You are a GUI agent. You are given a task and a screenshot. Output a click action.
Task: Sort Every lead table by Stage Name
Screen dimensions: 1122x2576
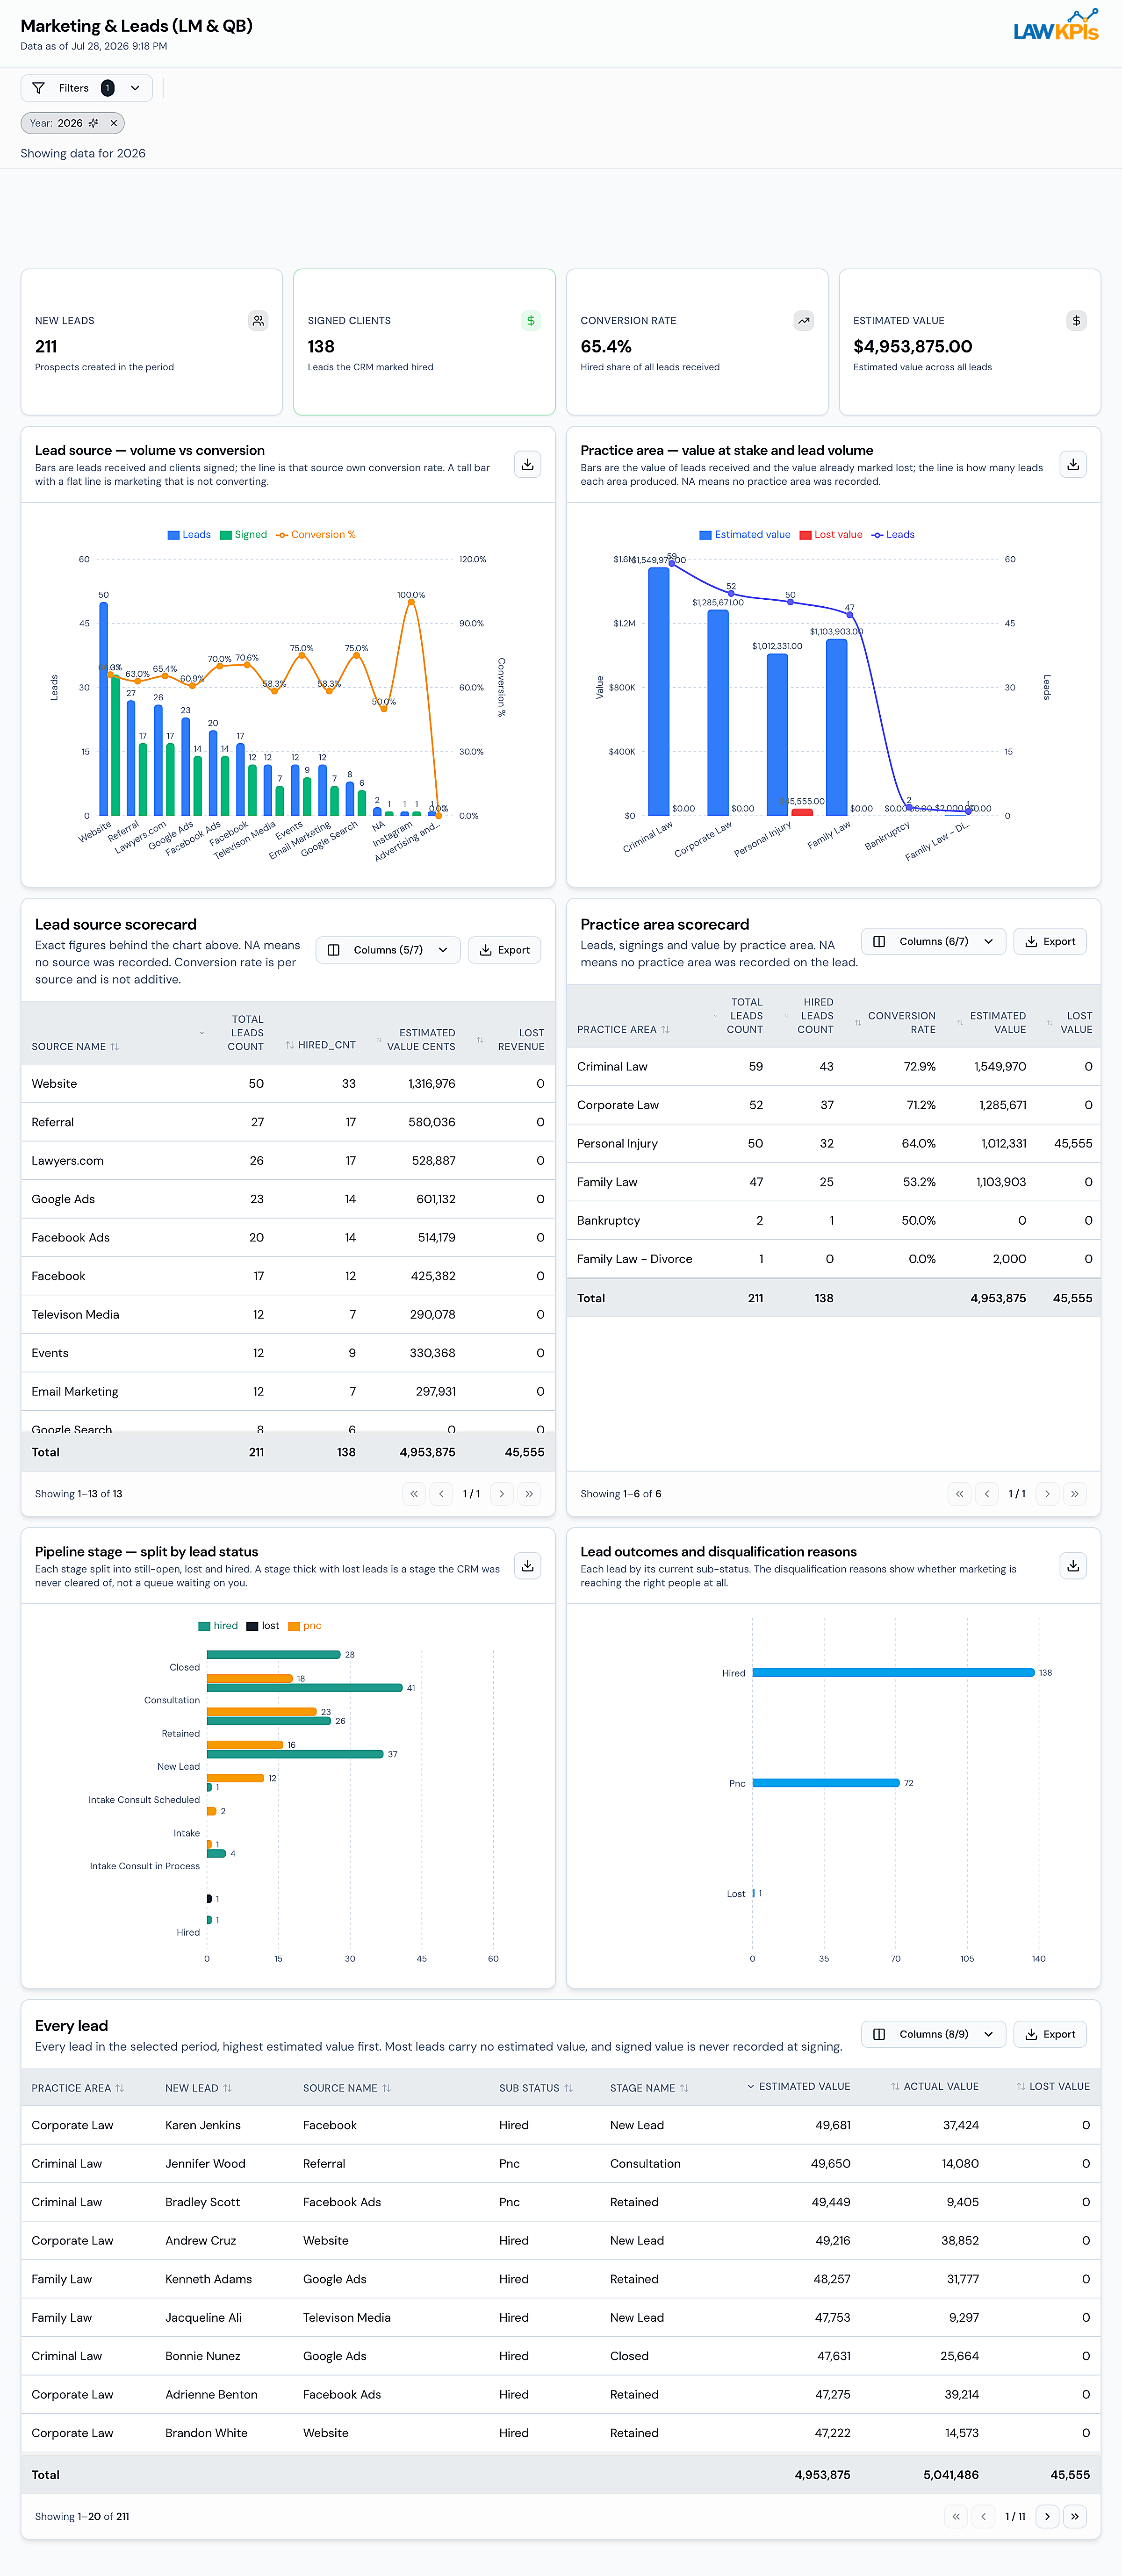click(x=649, y=2088)
